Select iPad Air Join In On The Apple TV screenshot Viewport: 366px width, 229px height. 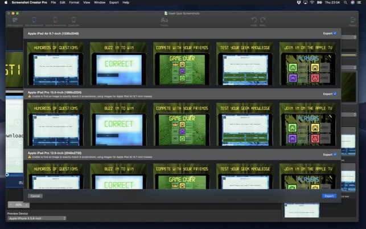point(308,64)
